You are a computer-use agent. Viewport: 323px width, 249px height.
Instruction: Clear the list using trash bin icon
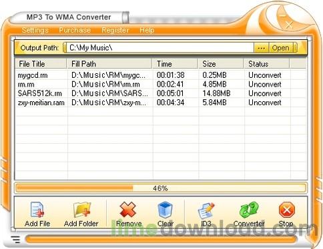coord(166,210)
